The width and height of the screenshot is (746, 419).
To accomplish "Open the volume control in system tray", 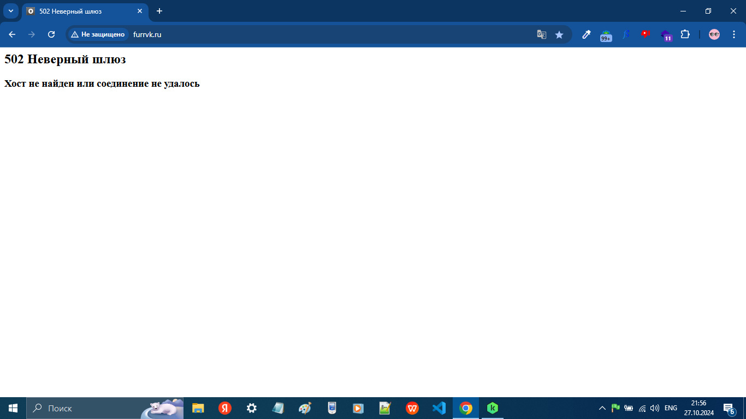I will [x=655, y=408].
